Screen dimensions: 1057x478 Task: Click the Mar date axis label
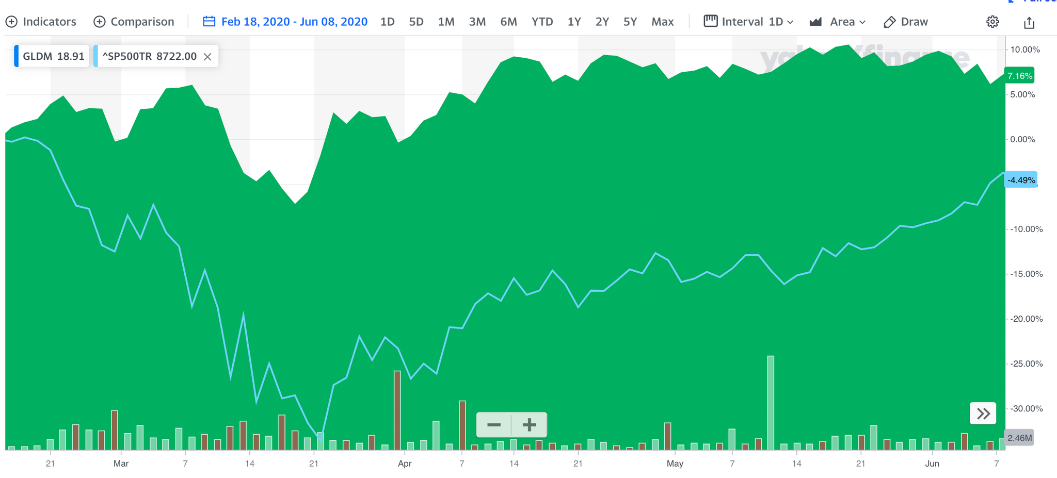click(x=121, y=464)
